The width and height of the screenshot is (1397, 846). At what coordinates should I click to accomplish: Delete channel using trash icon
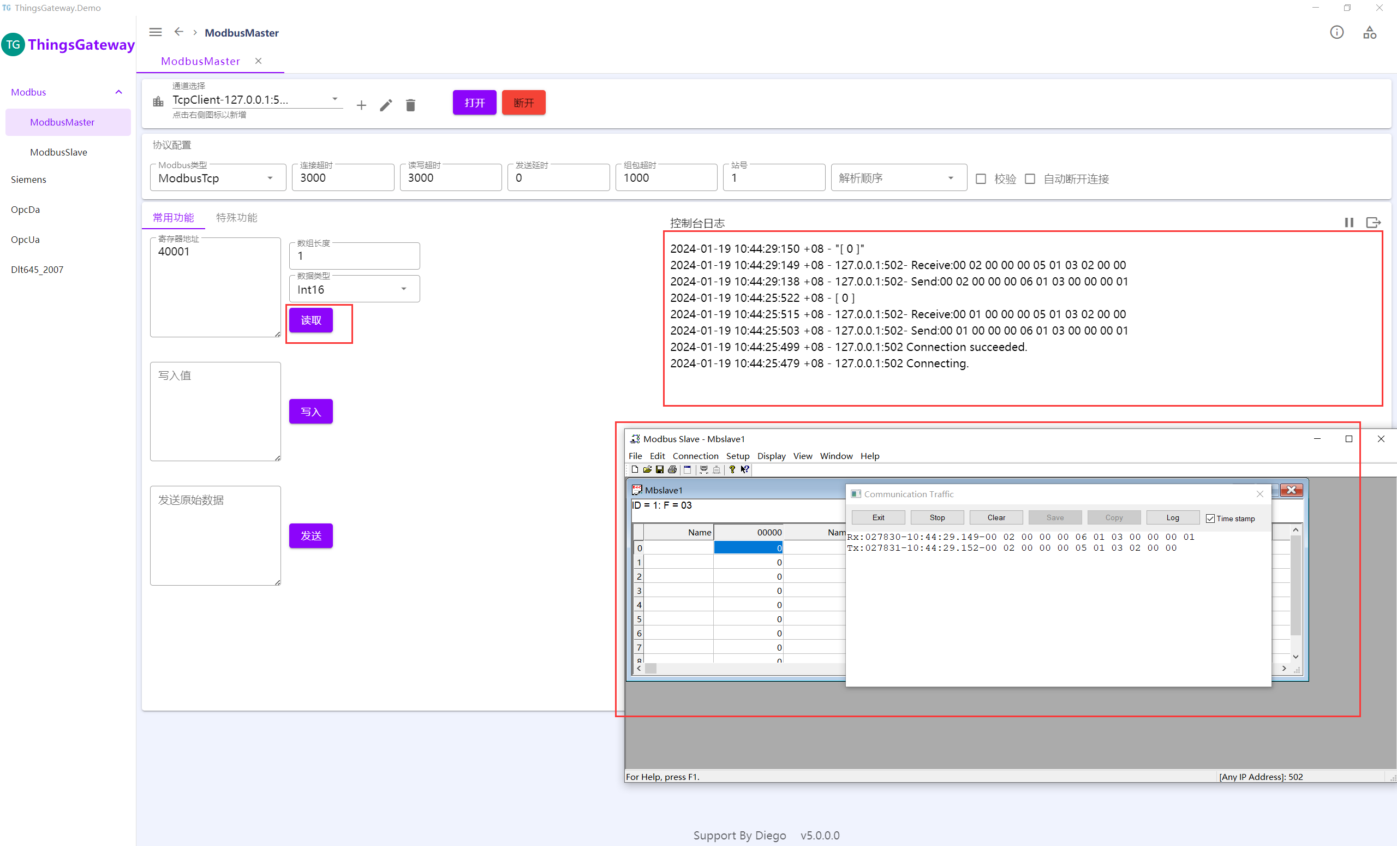coord(410,105)
